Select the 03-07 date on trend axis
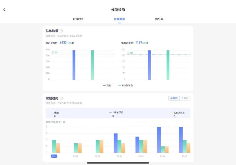The width and height of the screenshot is (236, 165). coord(184,156)
